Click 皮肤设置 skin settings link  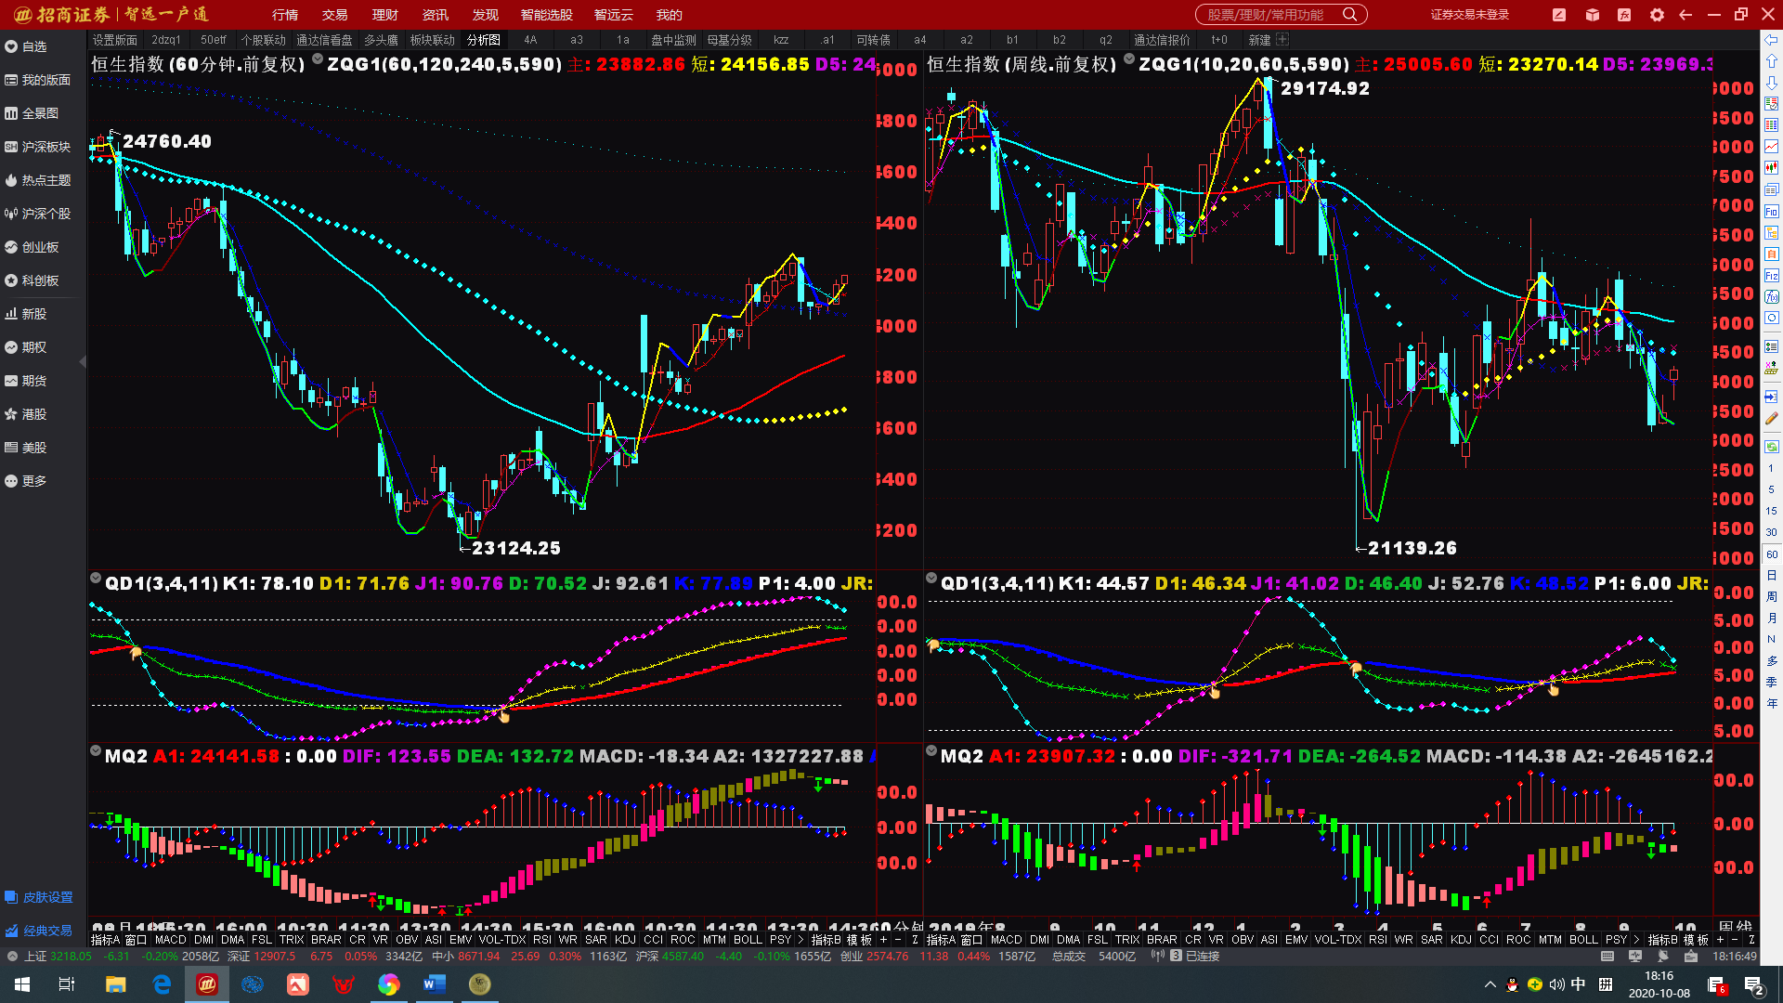(47, 897)
